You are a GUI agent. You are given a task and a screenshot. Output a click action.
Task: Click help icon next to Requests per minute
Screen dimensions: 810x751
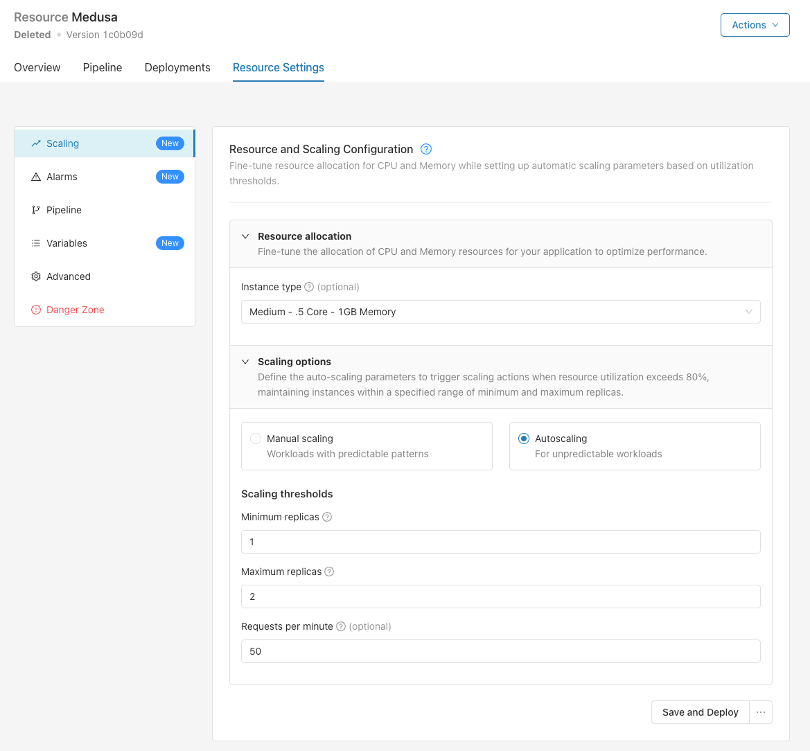(x=341, y=626)
